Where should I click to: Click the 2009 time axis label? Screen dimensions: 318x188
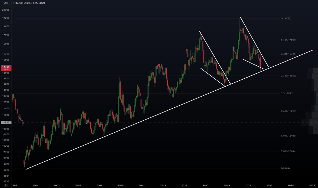click(x=120, y=186)
